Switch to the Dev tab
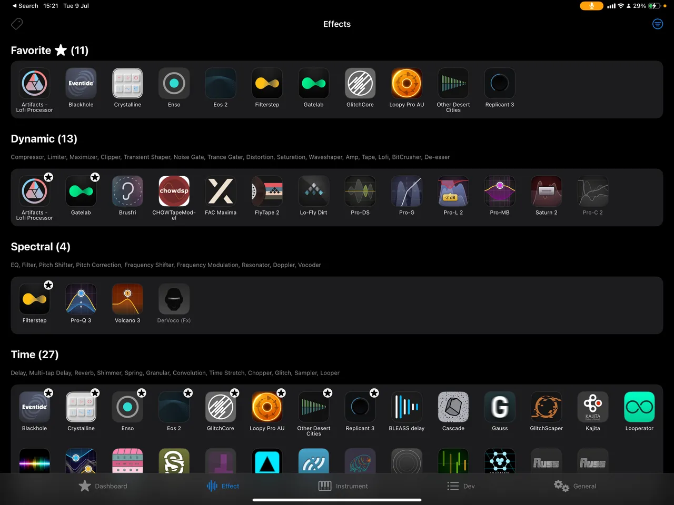Viewport: 674px width, 505px height. coord(461,486)
